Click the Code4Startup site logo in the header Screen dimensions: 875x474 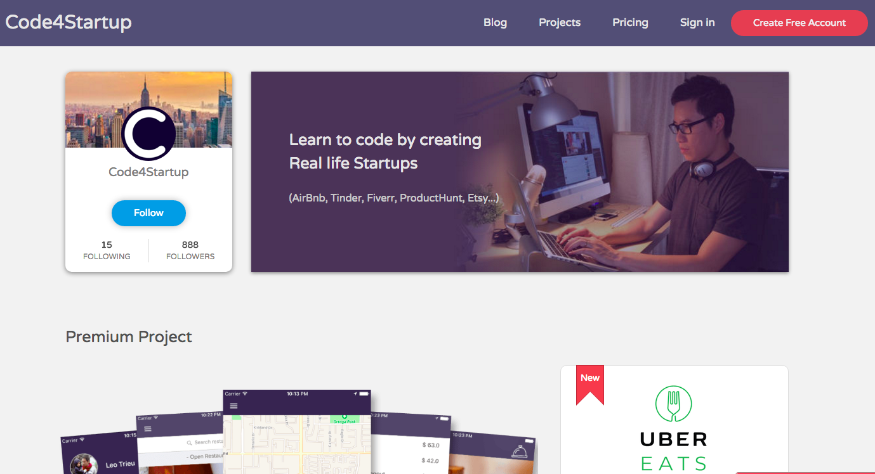pyautogui.click(x=69, y=22)
